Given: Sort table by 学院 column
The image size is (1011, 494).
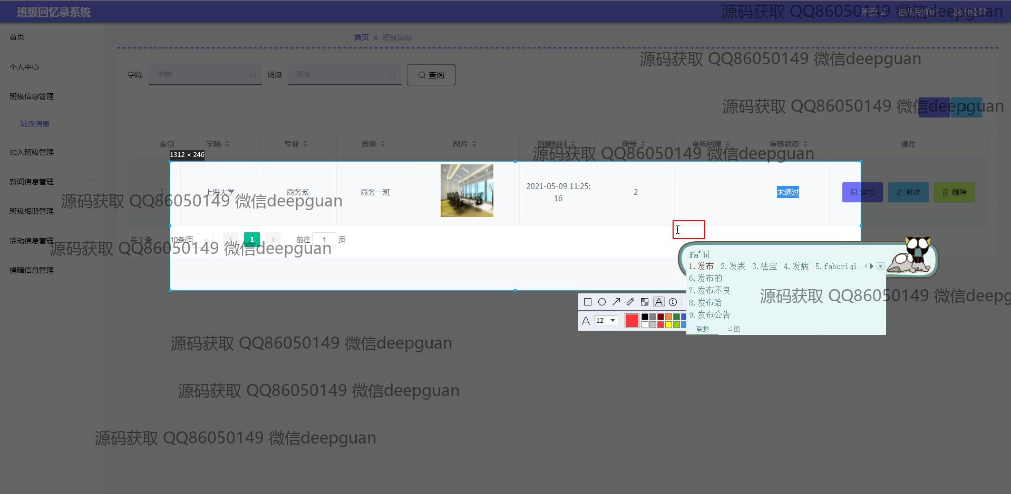Looking at the screenshot, I should point(227,144).
